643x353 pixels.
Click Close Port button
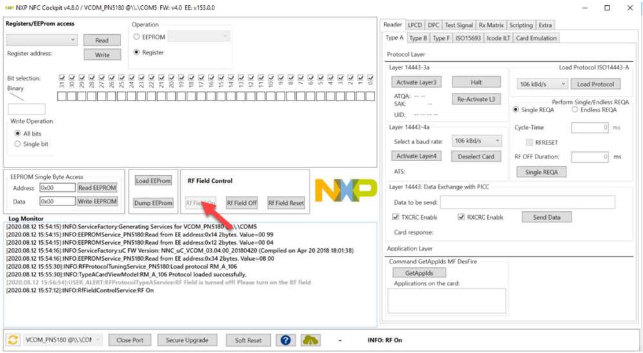[x=129, y=340]
